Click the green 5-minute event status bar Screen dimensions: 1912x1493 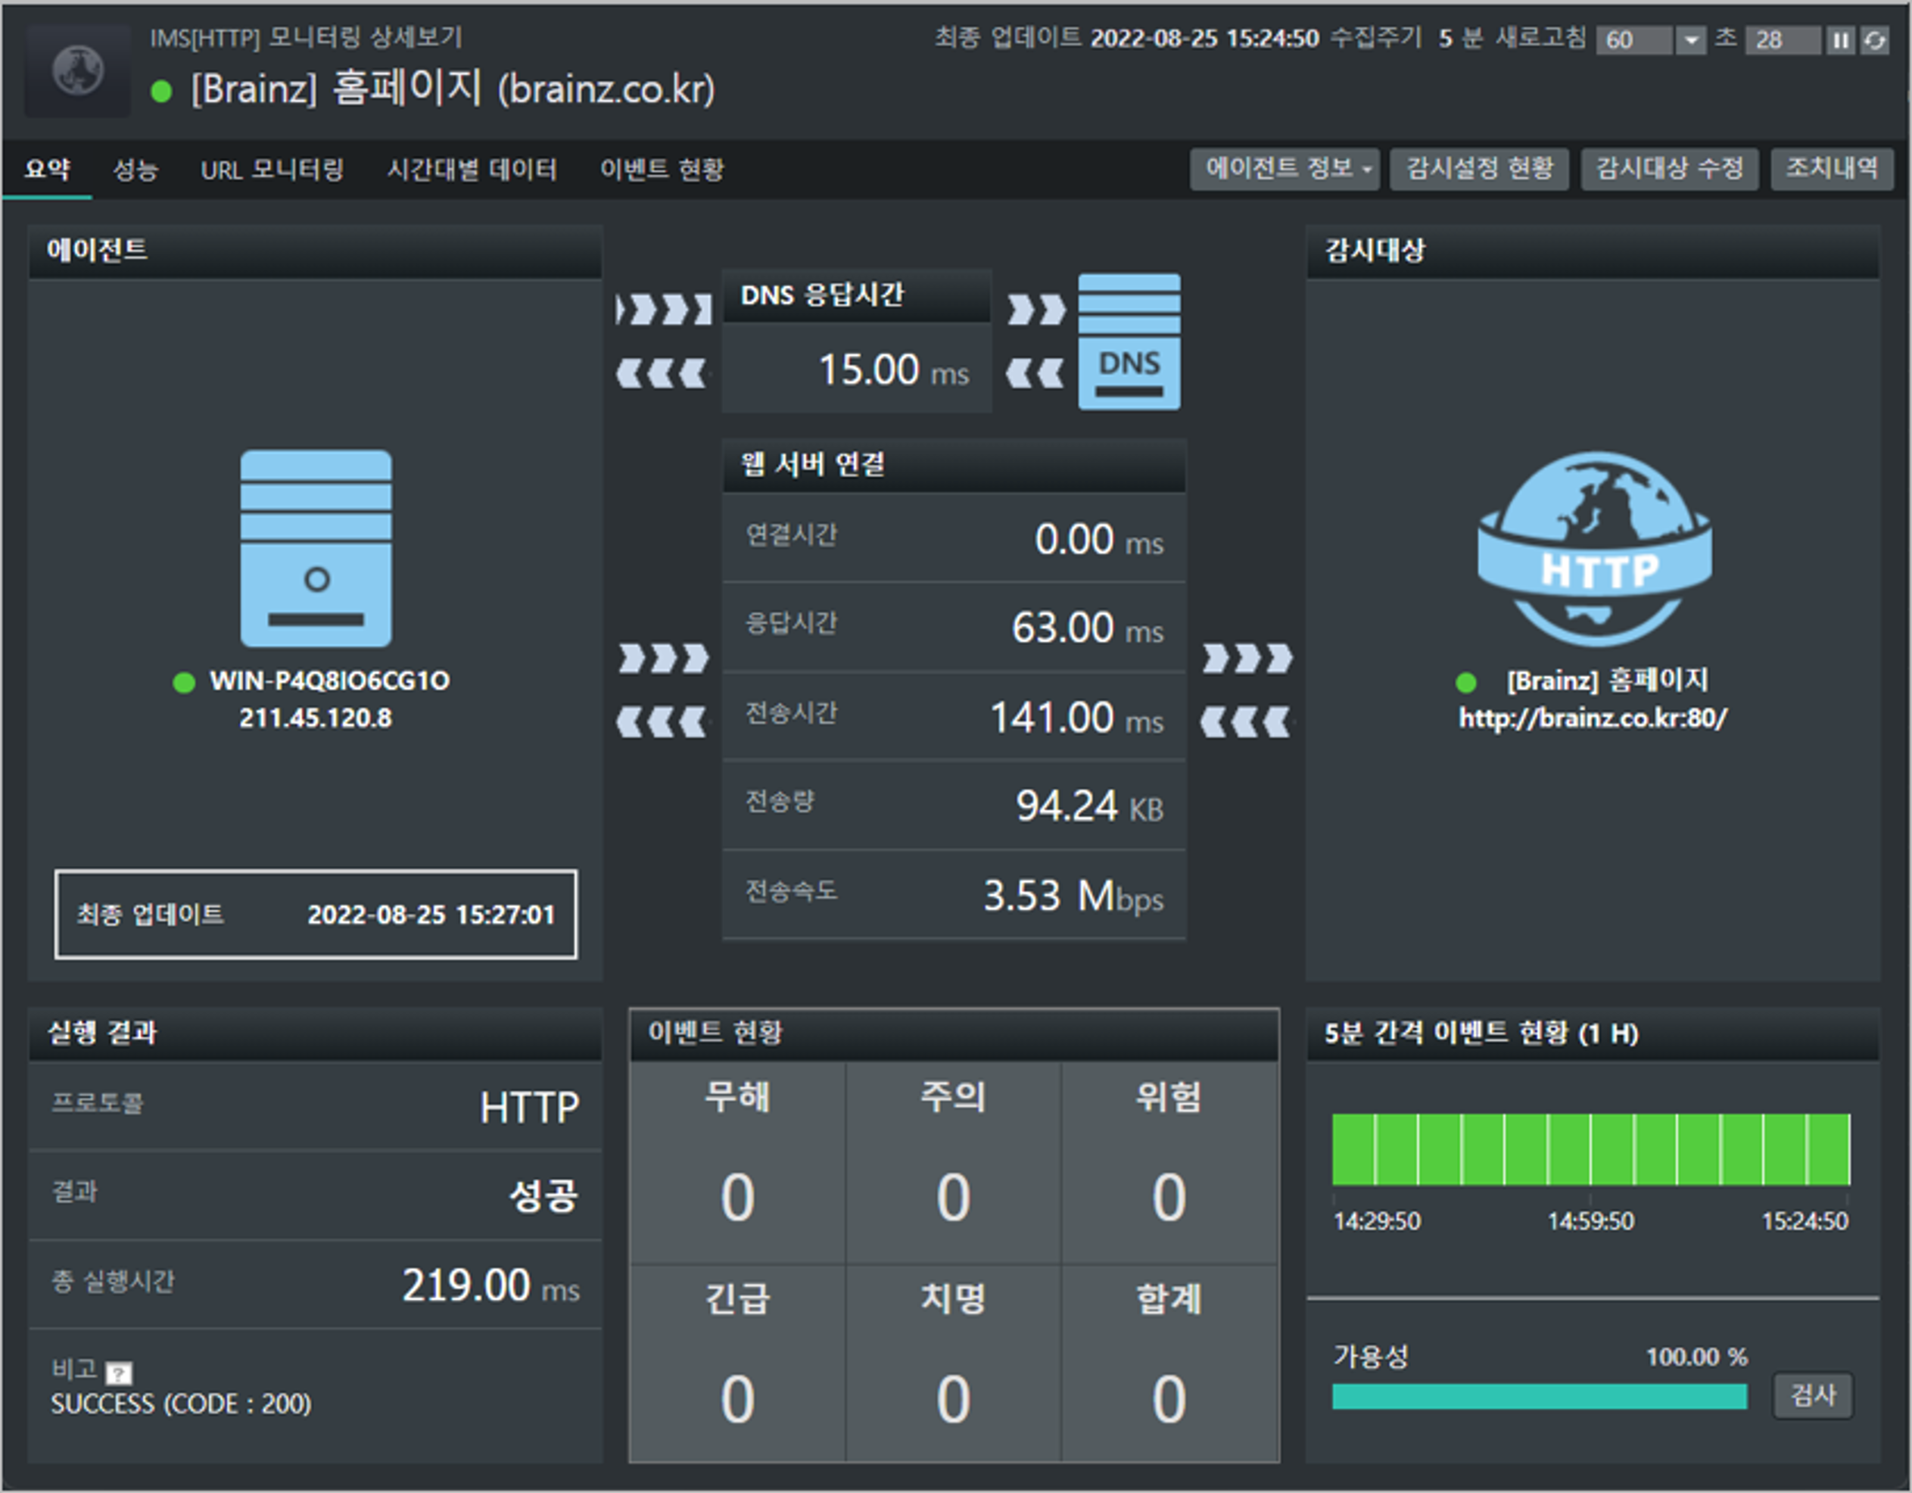coord(1591,1150)
